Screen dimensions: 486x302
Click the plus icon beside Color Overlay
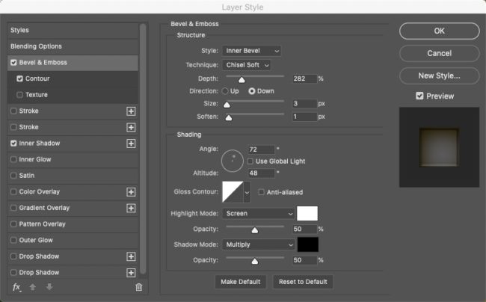(x=131, y=192)
